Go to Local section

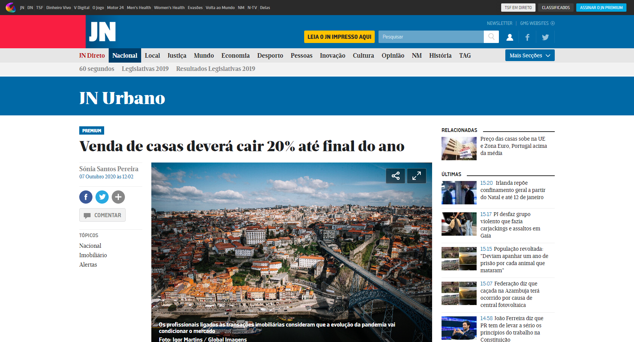tap(152, 55)
